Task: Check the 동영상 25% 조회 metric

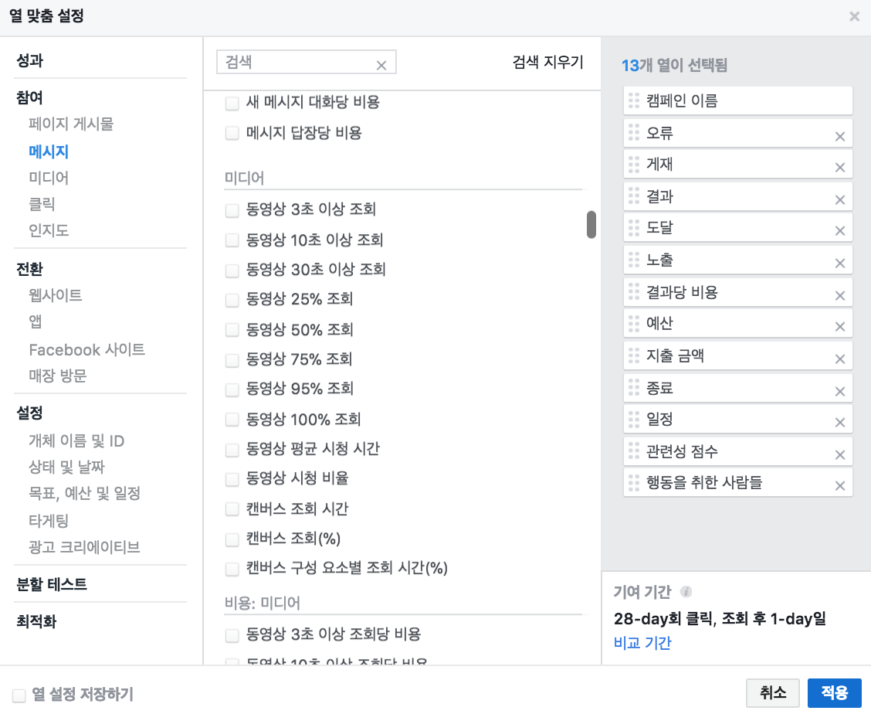Action: click(232, 300)
